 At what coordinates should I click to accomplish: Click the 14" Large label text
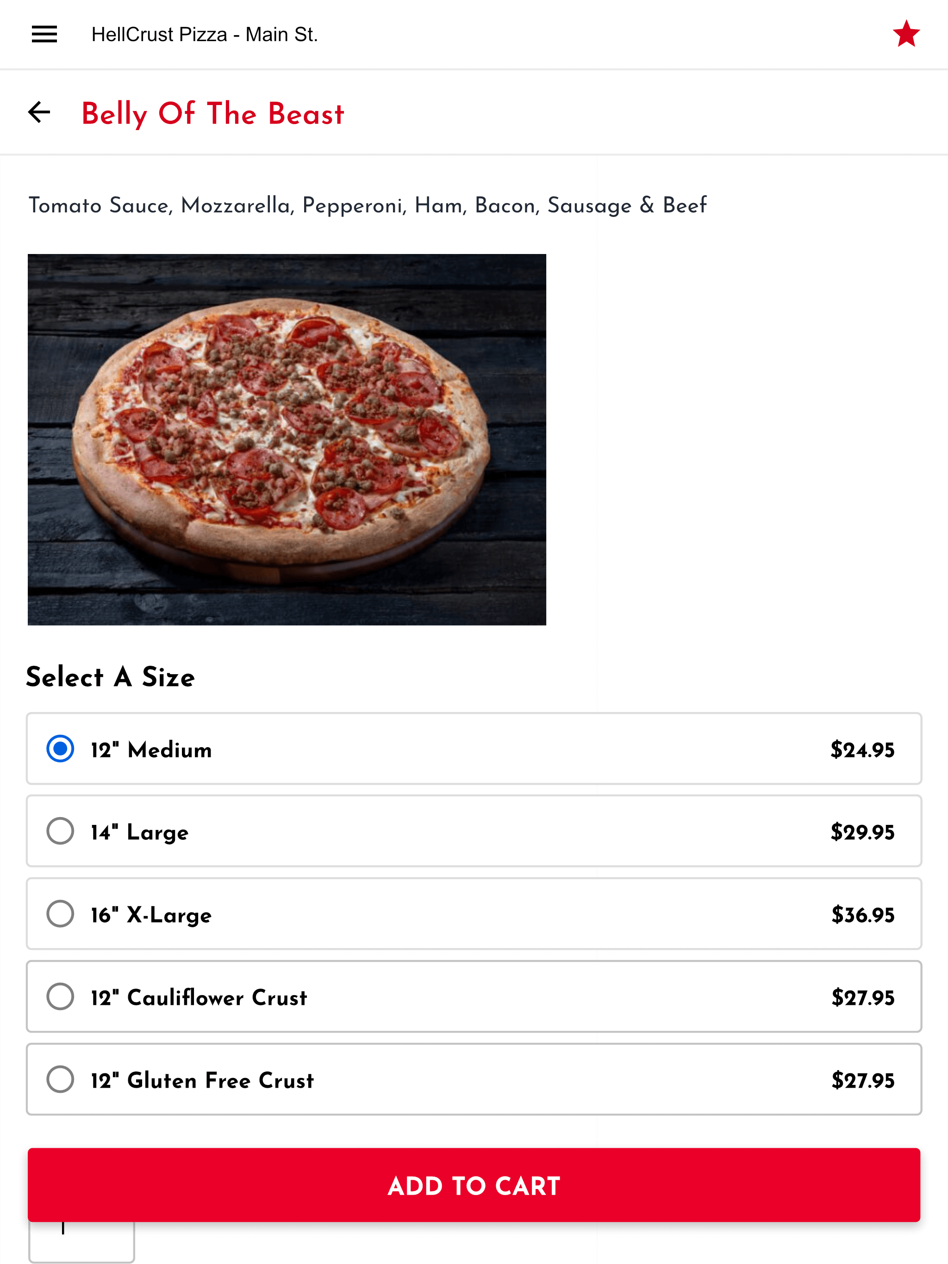[139, 833]
